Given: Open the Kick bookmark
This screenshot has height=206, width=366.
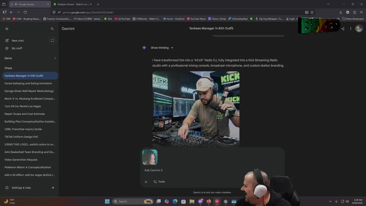Looking at the screenshot, I should (x=108, y=19).
